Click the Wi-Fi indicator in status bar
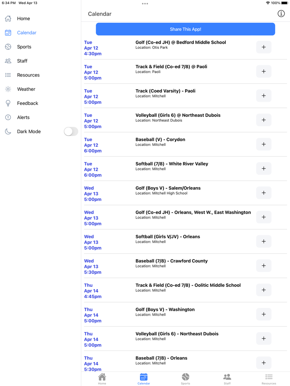The height and width of the screenshot is (386, 290). click(268, 3)
